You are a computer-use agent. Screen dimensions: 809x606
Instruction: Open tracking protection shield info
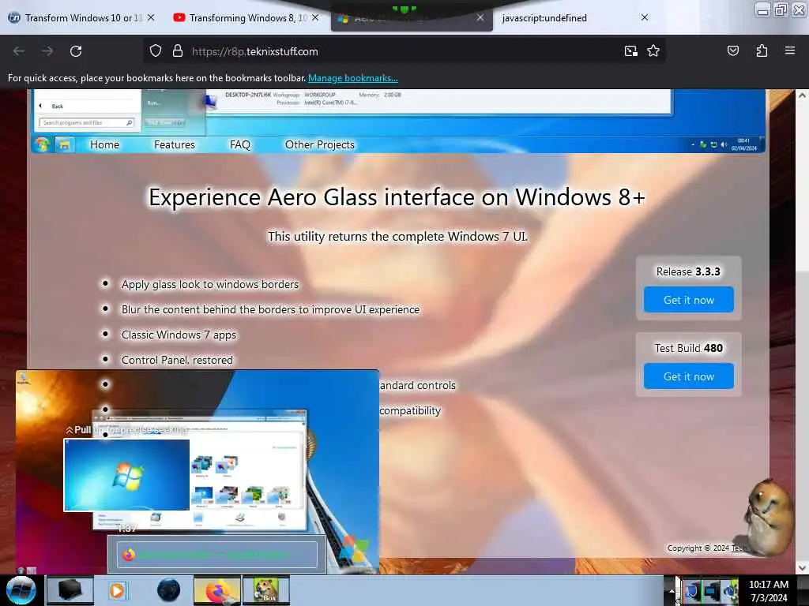click(156, 51)
